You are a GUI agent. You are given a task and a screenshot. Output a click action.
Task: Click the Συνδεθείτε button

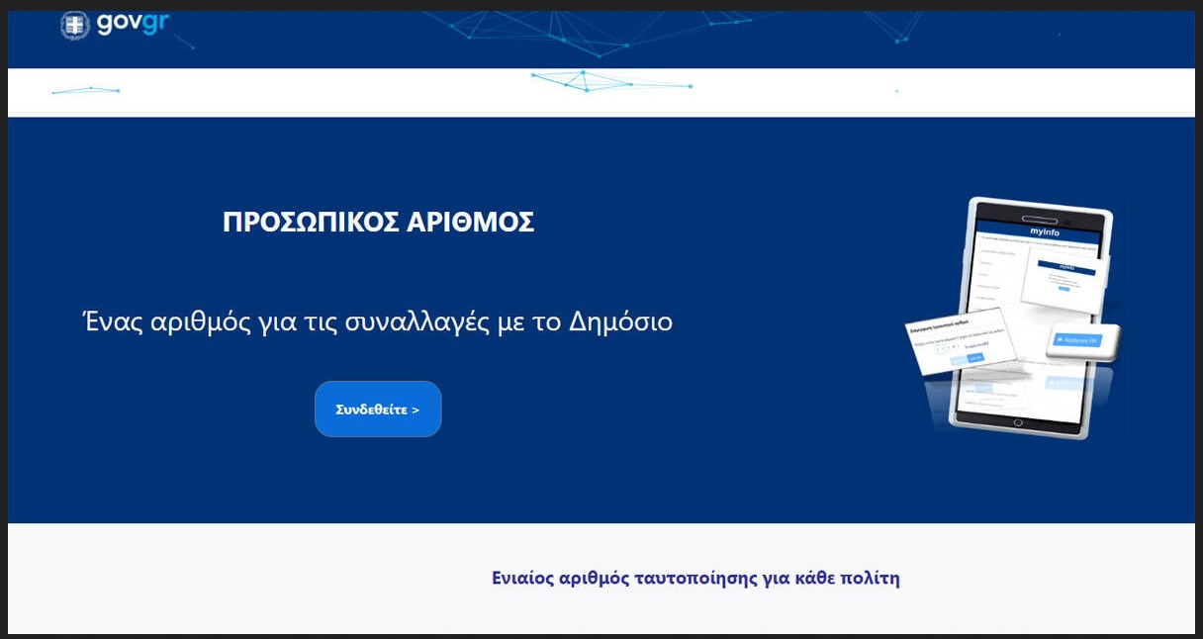pyautogui.click(x=378, y=409)
